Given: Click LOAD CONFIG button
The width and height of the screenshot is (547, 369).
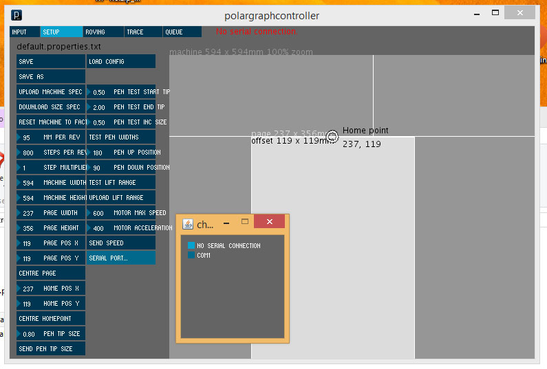Looking at the screenshot, I should pos(121,61).
